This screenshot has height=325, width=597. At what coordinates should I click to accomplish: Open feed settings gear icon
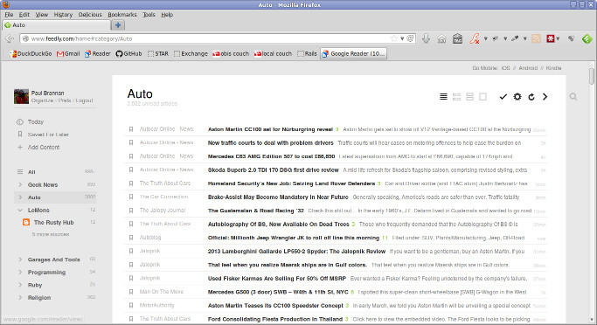click(517, 97)
